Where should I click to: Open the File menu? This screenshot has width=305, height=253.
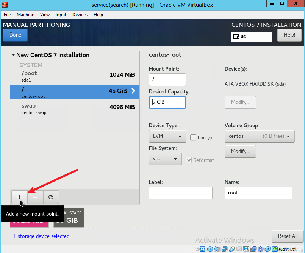click(7, 15)
